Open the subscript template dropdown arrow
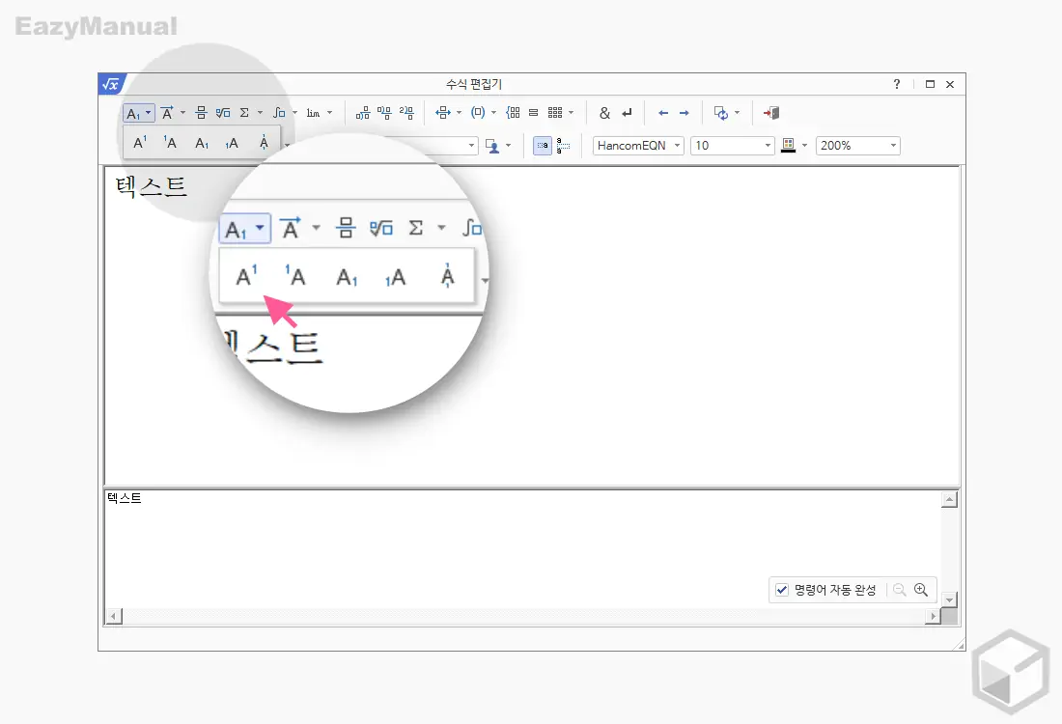Viewport: 1062px width, 724px height. tap(149, 113)
